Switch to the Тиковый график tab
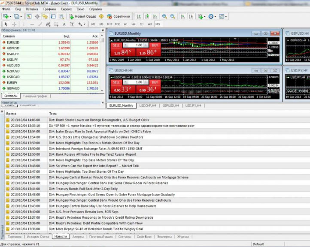The image size is (310, 247). [x=35, y=96]
